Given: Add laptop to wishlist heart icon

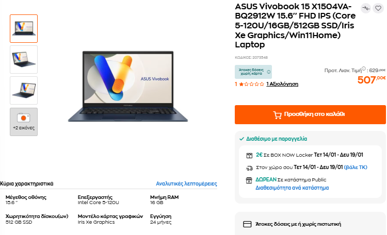Looking at the screenshot, I should [x=378, y=9].
